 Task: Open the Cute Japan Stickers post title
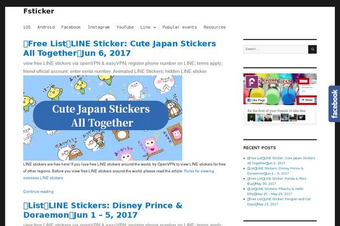click(120, 48)
